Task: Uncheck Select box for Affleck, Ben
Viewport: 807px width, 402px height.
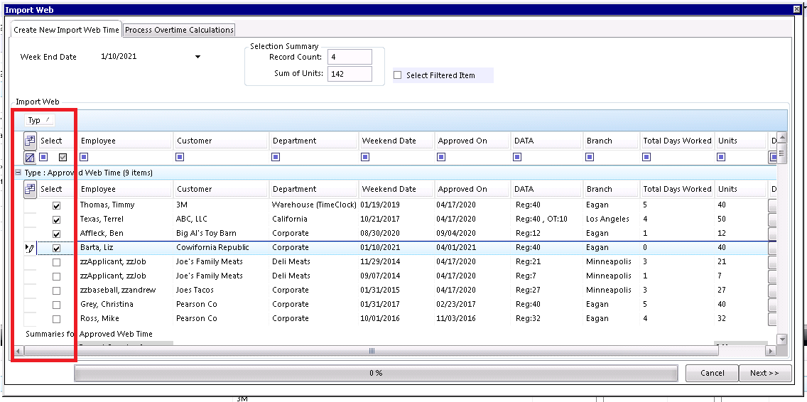Action: pyautogui.click(x=57, y=234)
